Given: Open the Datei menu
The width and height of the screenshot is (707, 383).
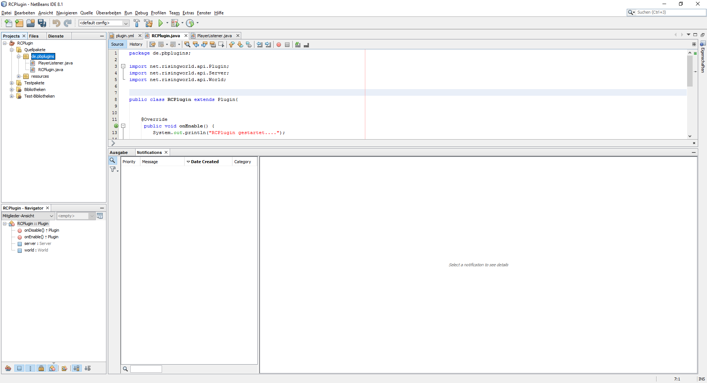Looking at the screenshot, I should pos(6,13).
